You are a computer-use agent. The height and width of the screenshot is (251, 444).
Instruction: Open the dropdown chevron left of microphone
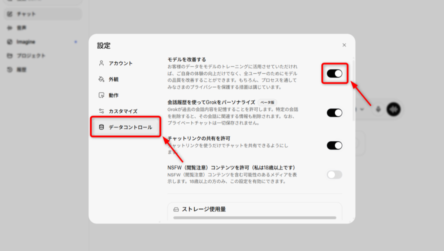362,109
